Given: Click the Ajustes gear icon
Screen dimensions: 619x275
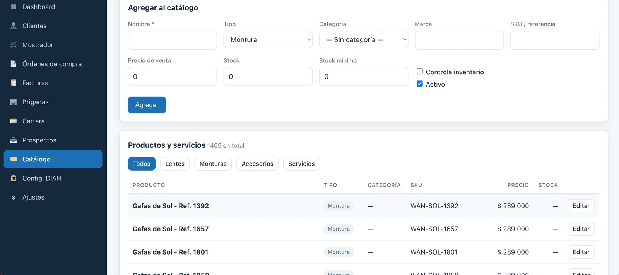Looking at the screenshot, I should 14,197.
